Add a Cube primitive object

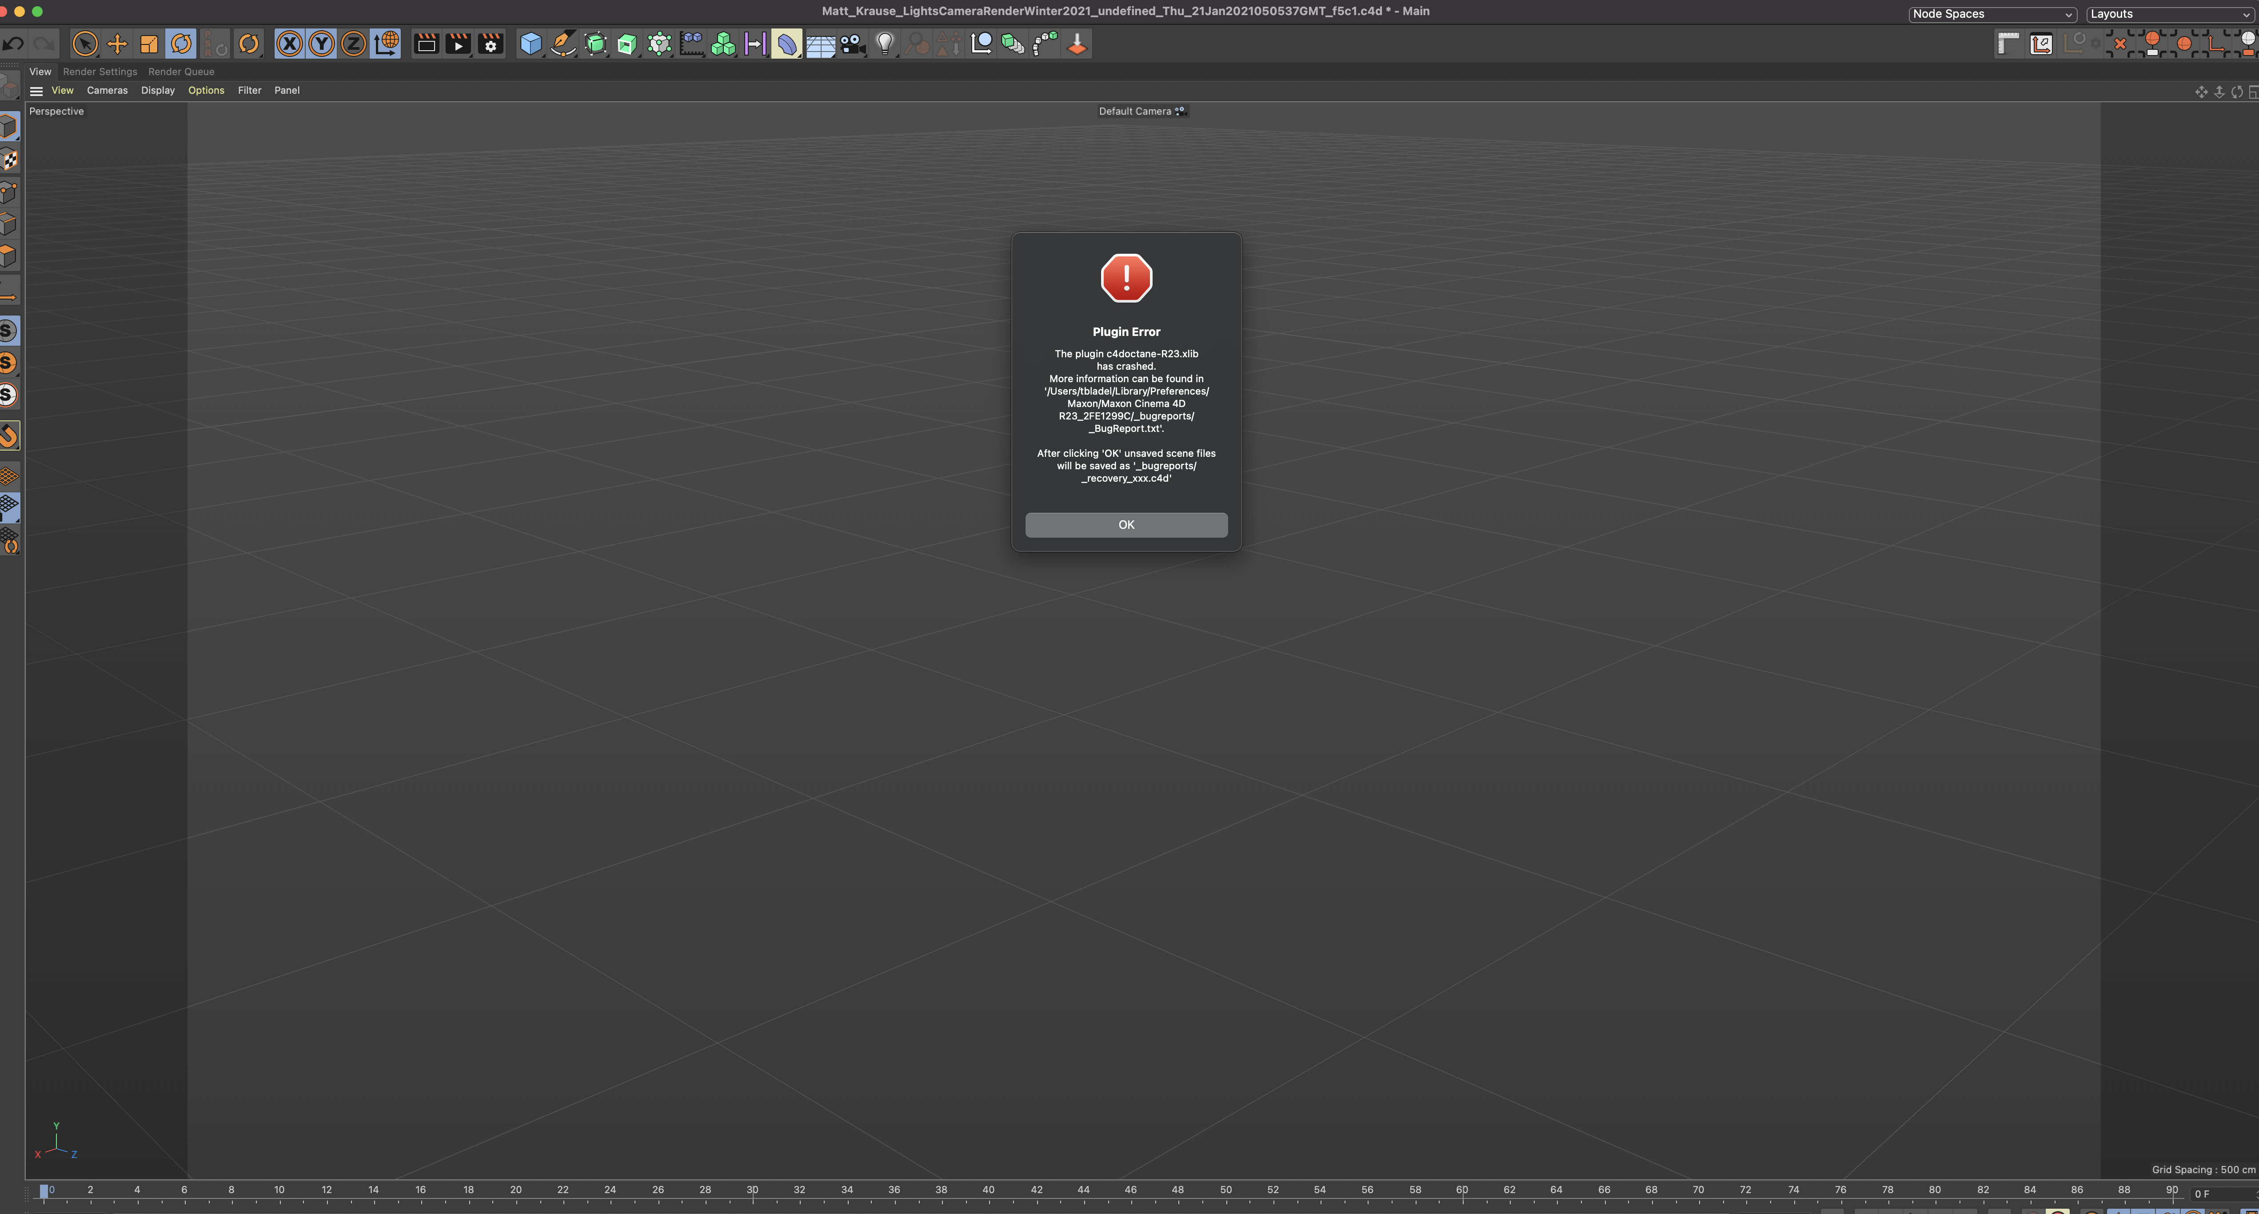click(531, 44)
